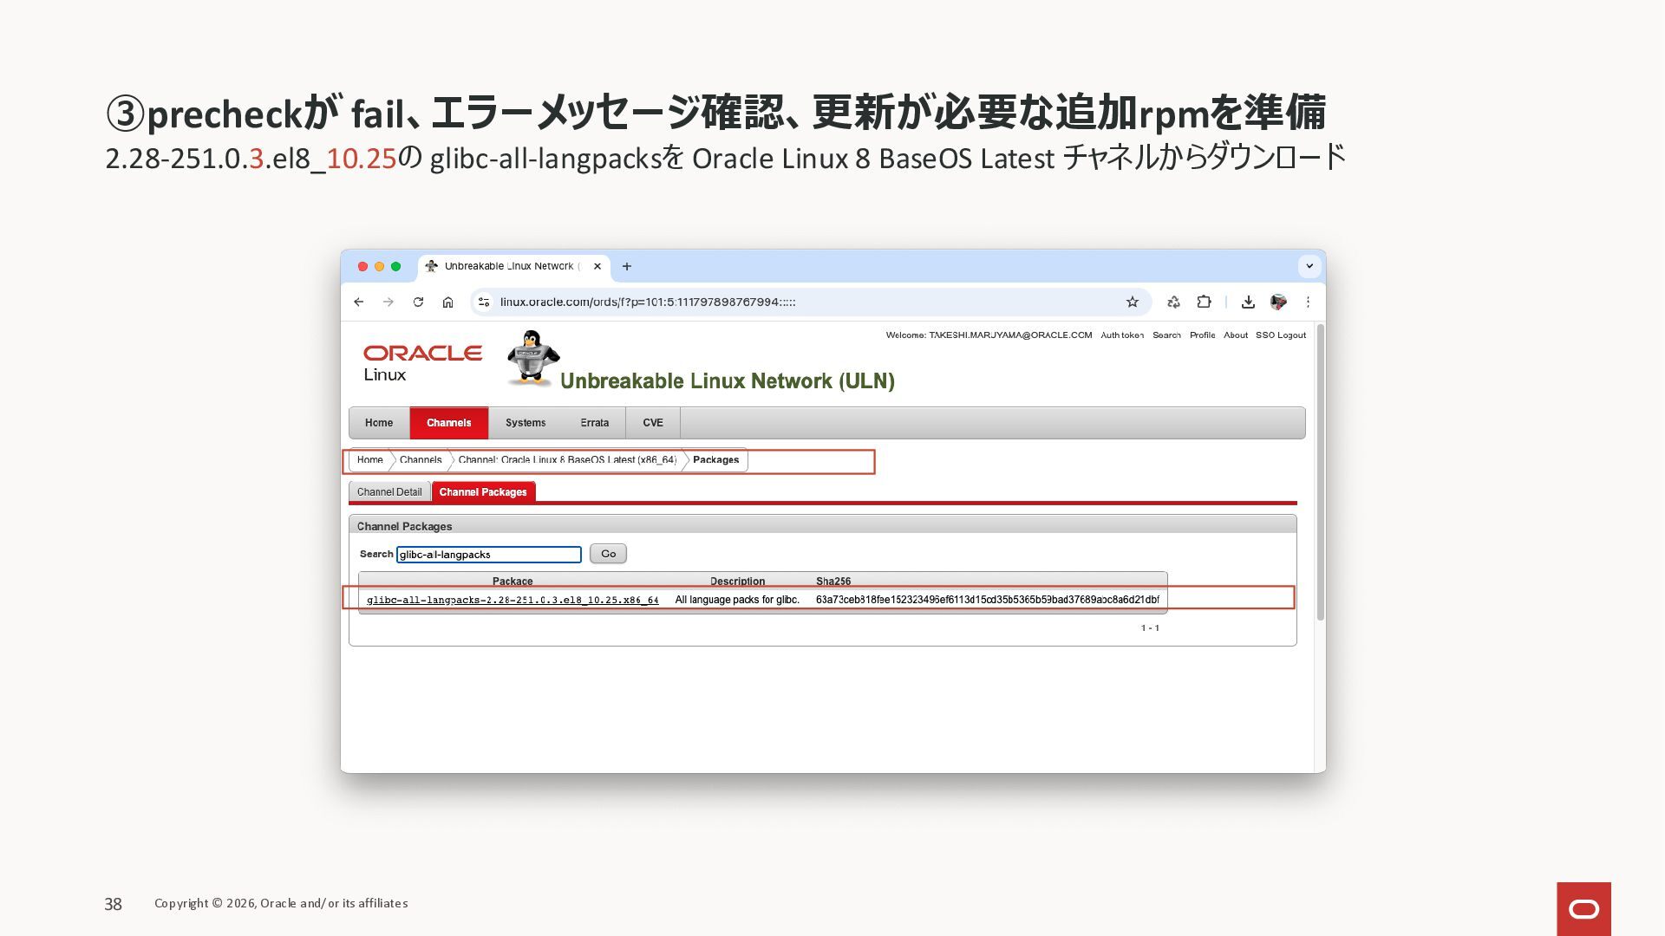
Task: Switch to Channel Detail tab
Action: [389, 492]
